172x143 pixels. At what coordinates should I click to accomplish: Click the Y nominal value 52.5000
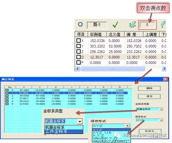115,46
